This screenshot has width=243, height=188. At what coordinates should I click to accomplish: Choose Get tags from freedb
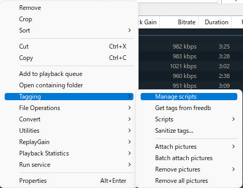[x=189, y=108]
